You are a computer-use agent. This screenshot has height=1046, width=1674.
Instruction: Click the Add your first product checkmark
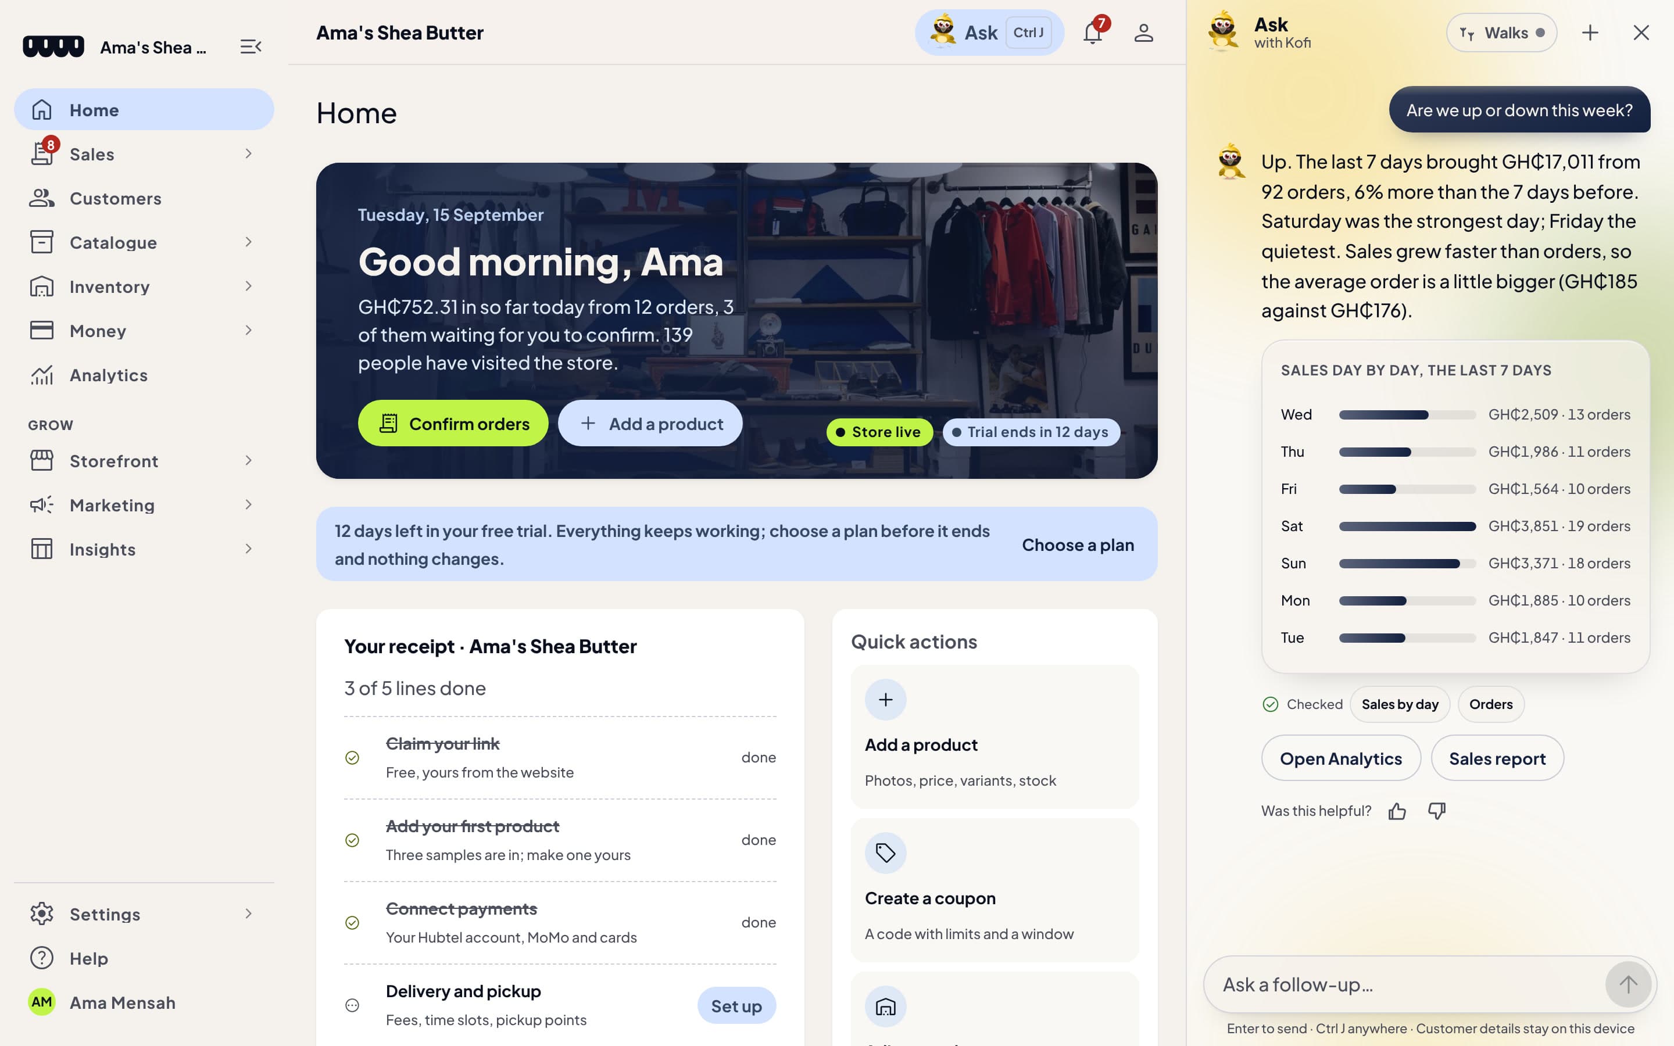pyautogui.click(x=352, y=840)
